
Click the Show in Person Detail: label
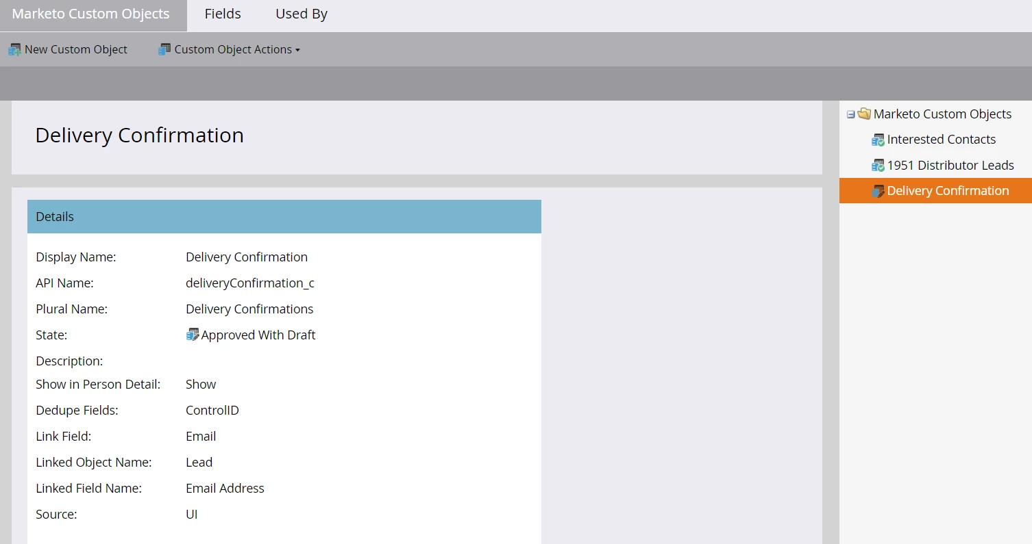coord(98,385)
